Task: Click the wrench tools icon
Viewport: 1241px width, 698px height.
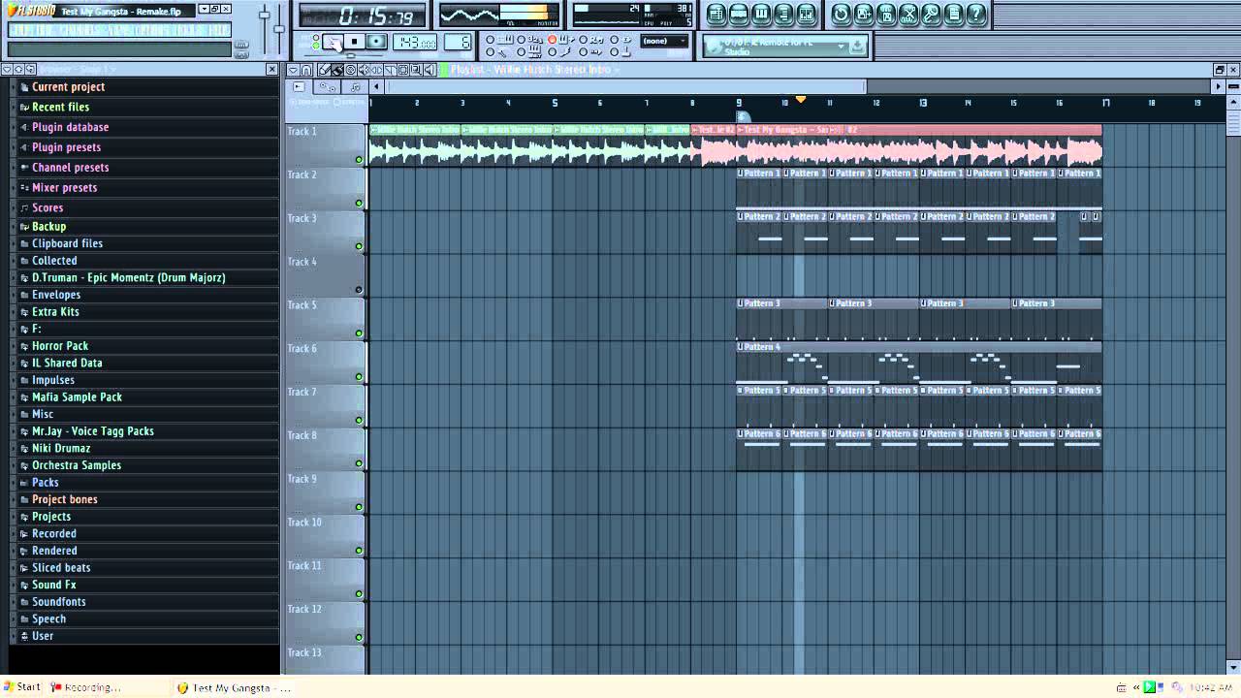Action: (931, 14)
